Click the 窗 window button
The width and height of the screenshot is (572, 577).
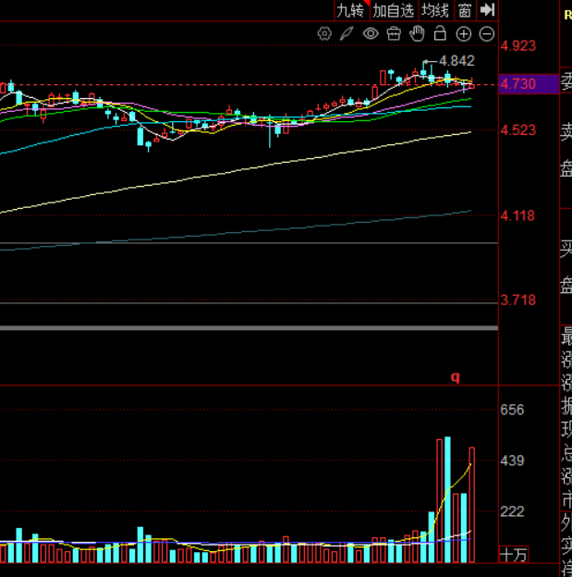pos(465,10)
